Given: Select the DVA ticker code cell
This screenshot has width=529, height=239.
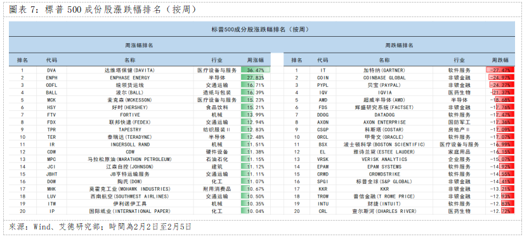Looking at the screenshot, I should (x=51, y=70).
